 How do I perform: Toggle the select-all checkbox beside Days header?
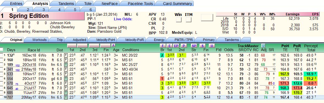tap(1, 49)
